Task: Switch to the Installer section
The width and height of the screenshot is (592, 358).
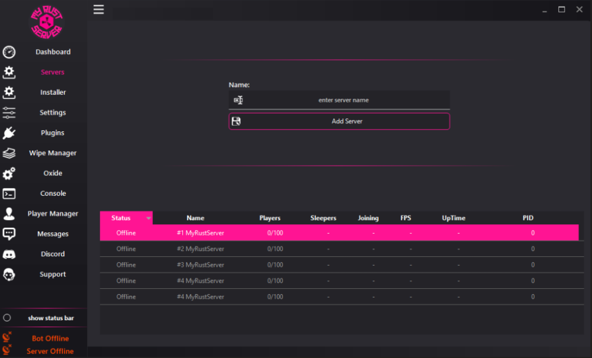Action: tap(53, 92)
